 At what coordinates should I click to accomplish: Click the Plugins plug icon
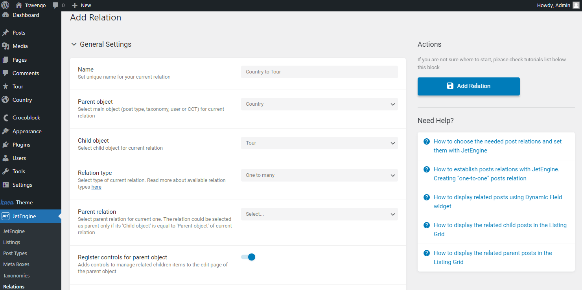tap(6, 145)
